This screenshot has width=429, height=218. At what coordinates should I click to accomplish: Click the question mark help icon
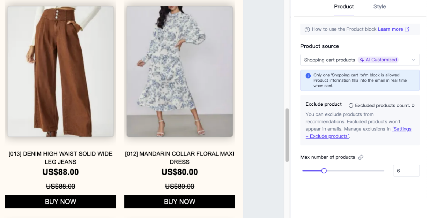pyautogui.click(x=307, y=29)
